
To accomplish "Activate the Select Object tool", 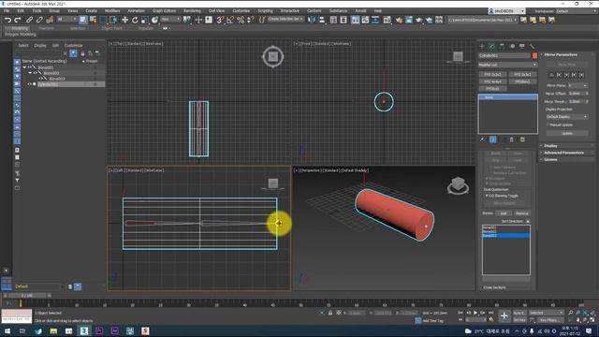I will tap(83, 20).
